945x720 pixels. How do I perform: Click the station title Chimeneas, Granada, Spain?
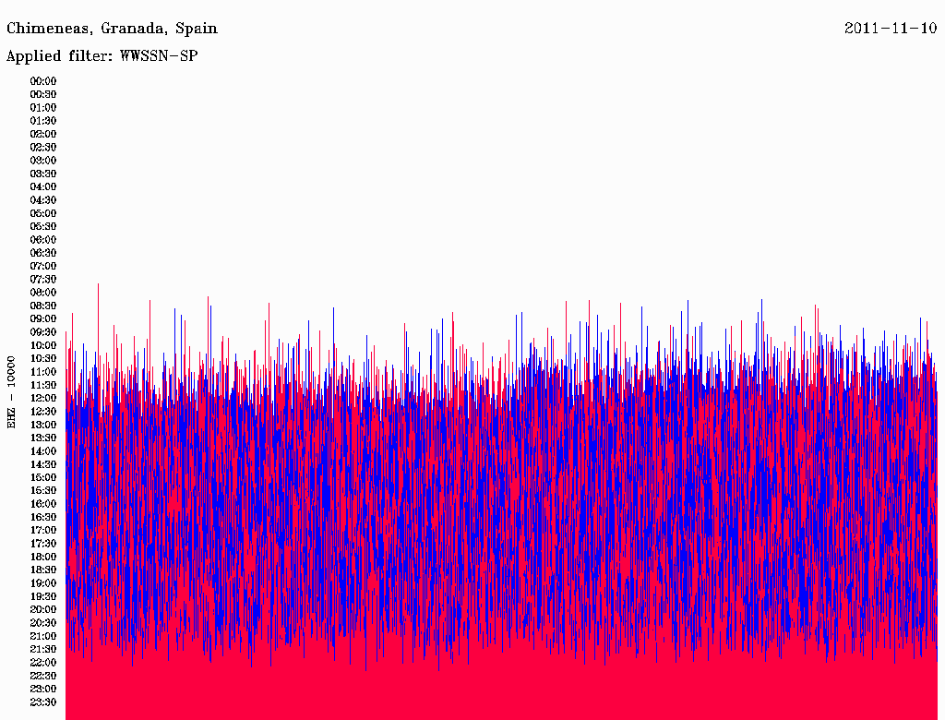pos(112,29)
